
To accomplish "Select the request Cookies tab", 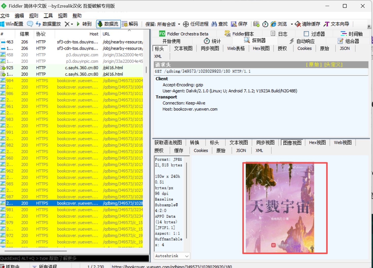I will coord(304,49).
